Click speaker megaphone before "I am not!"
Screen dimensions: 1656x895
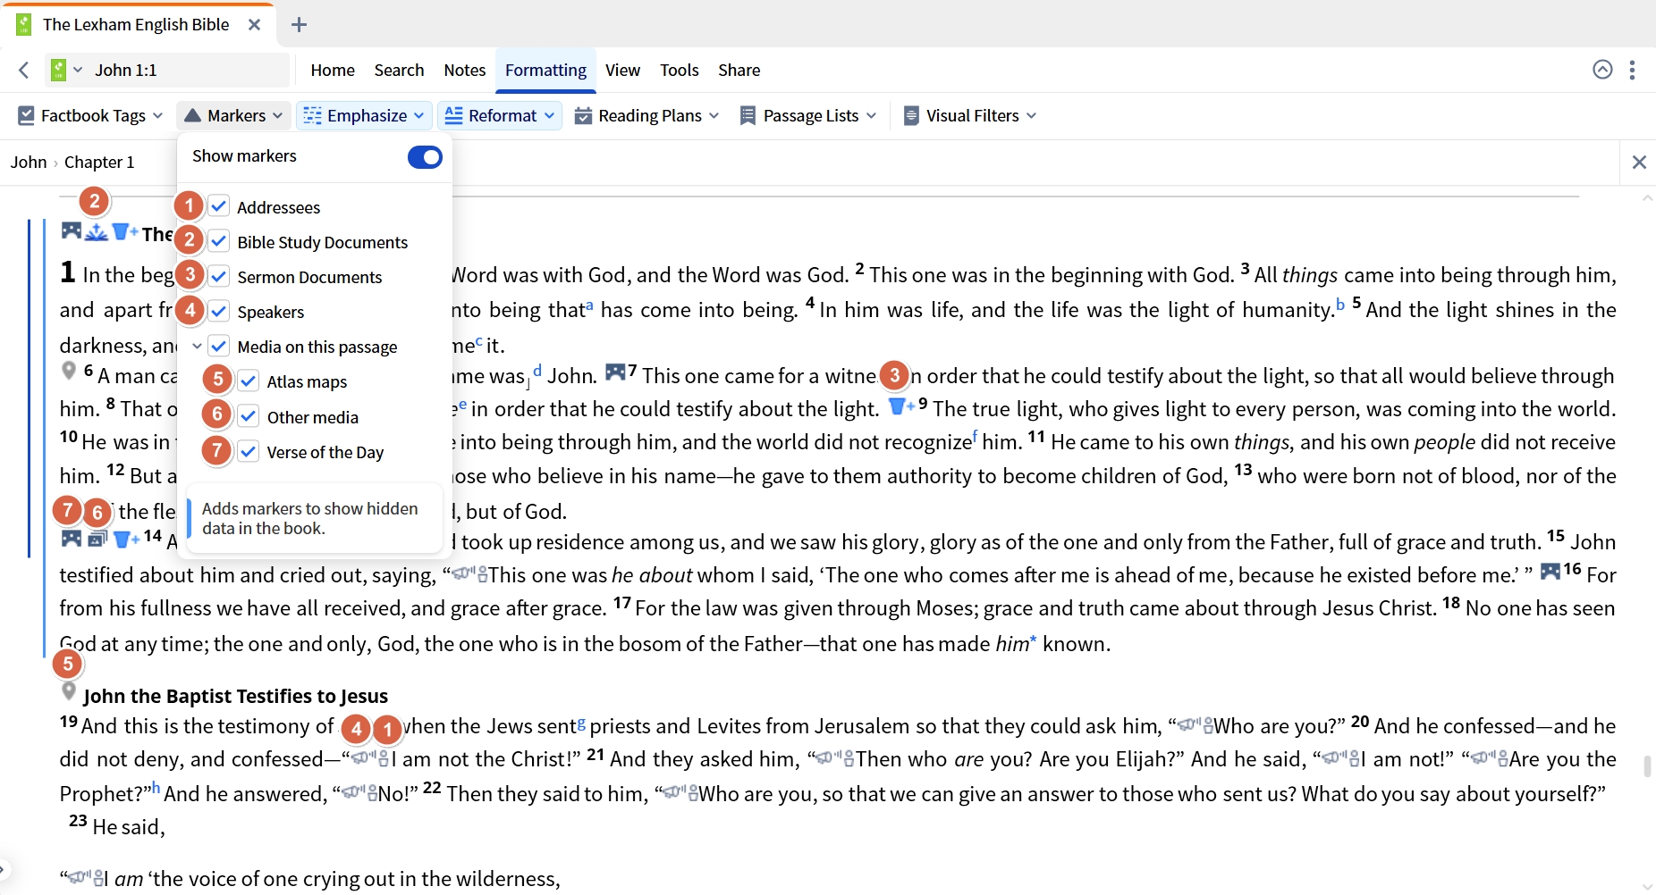tap(1333, 758)
